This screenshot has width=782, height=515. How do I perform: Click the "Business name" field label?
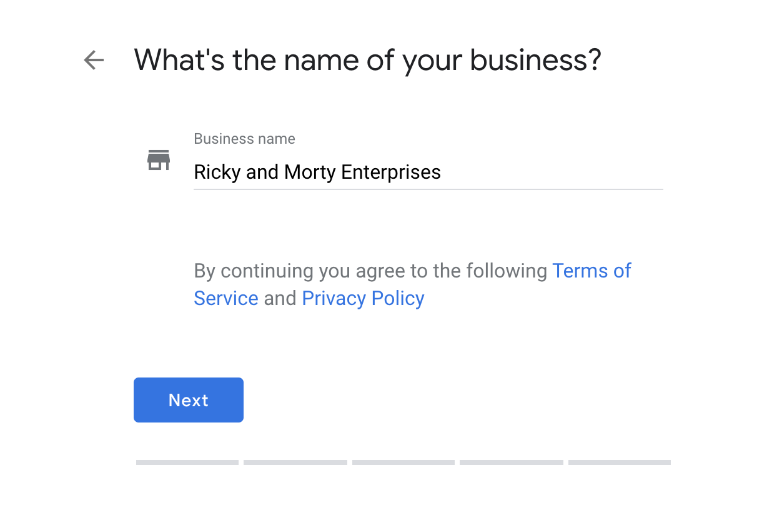pyautogui.click(x=244, y=139)
